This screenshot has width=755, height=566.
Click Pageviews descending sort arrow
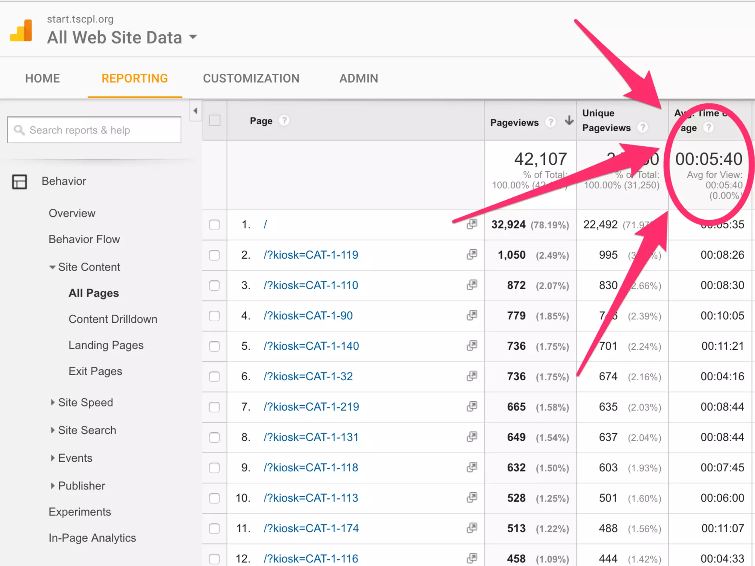[569, 120]
